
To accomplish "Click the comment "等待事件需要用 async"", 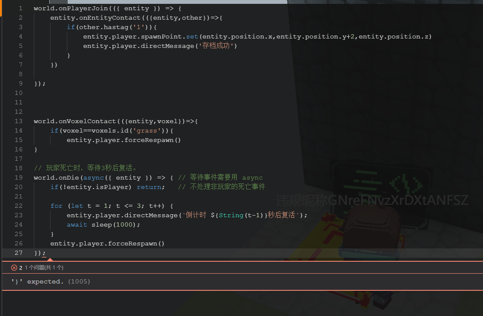I will (x=226, y=177).
